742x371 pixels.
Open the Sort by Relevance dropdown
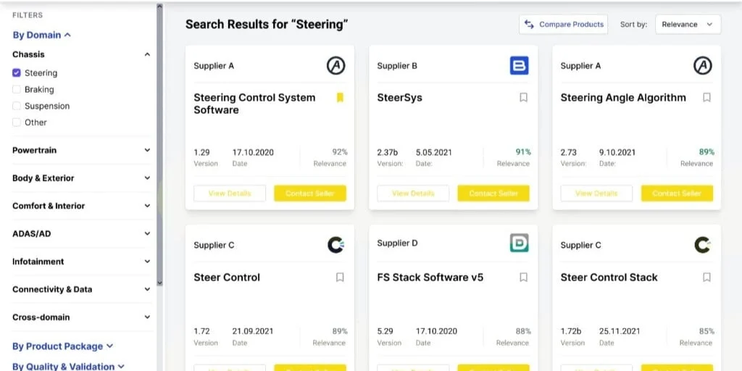[688, 25]
